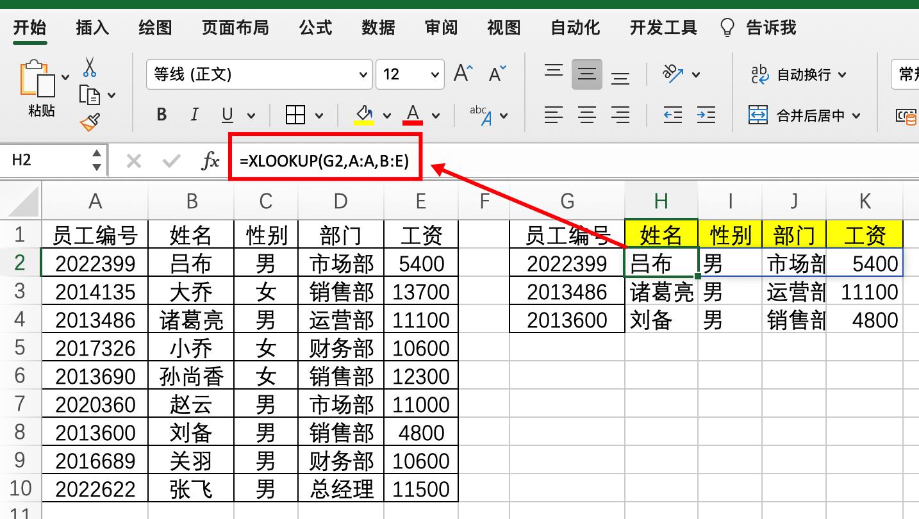The height and width of the screenshot is (519, 919).
Task: Click the Cut scissors icon
Action: [91, 66]
